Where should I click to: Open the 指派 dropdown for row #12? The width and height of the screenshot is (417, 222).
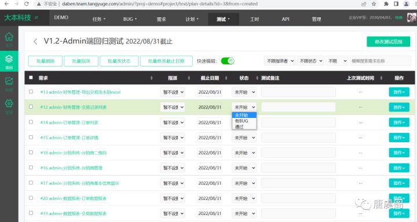pyautogui.click(x=173, y=108)
